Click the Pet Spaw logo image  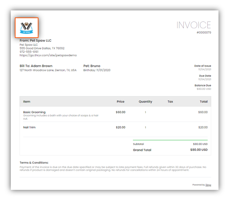pos(27,28)
